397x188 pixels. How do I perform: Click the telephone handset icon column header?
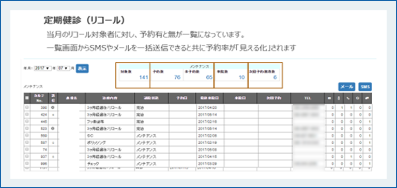click(x=348, y=98)
